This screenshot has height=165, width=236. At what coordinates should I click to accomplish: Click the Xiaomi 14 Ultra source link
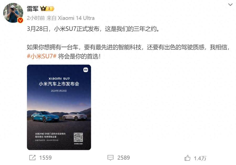tap(76, 18)
